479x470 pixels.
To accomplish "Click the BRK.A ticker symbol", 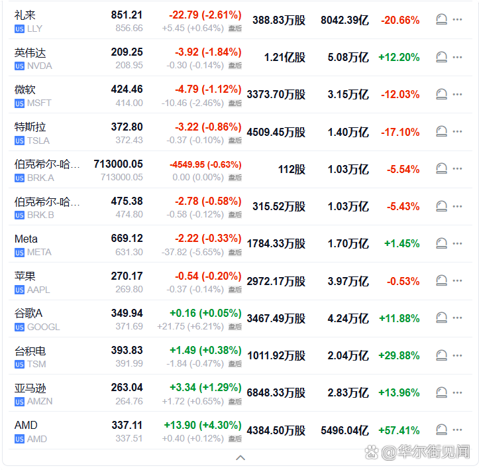I will (x=40, y=178).
